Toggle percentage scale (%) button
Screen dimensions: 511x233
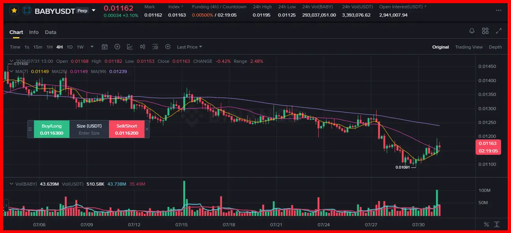point(486,224)
